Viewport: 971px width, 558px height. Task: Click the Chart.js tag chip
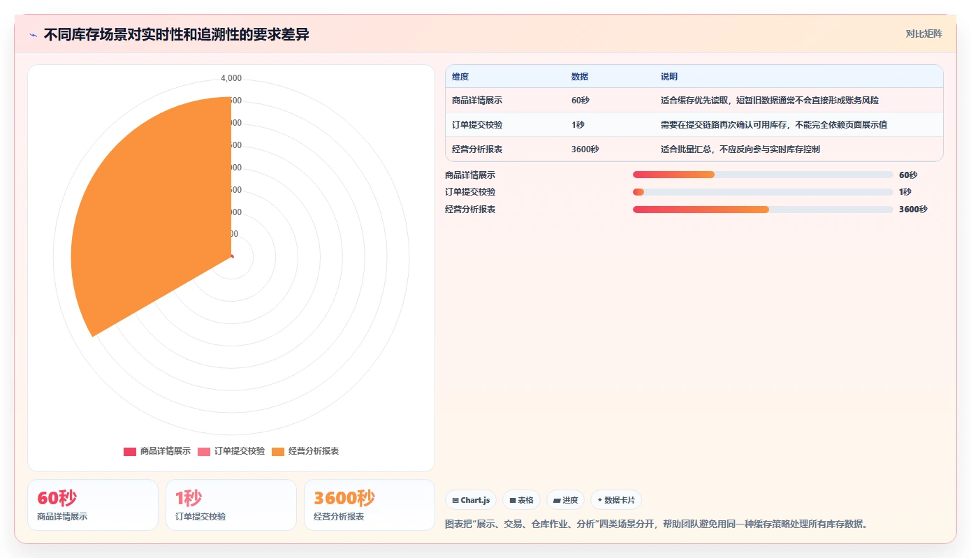pos(471,500)
